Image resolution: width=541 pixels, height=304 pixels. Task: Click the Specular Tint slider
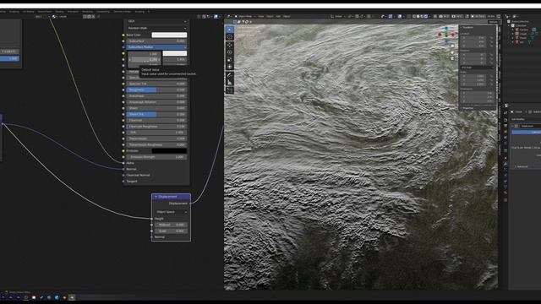[x=157, y=84]
